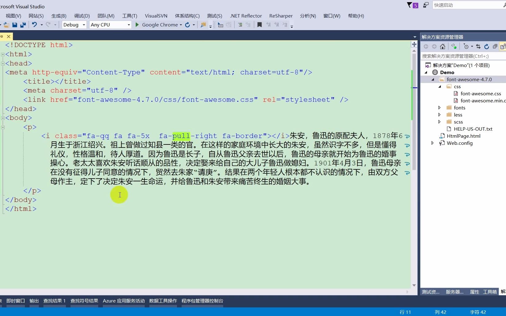
Task: Switch to the 即时窗口 tab
Action: tap(16, 301)
